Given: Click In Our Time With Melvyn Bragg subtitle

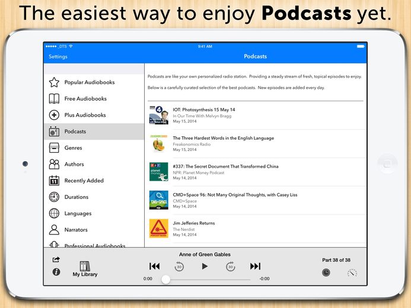Looking at the screenshot, I should coord(202,116).
